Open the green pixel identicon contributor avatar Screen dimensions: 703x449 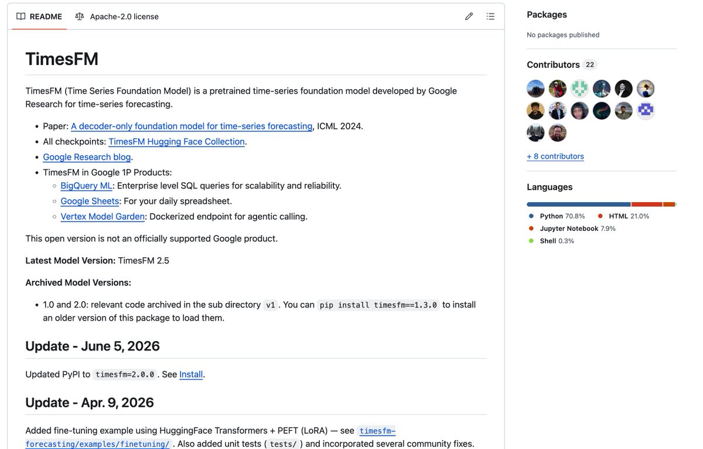(580, 89)
